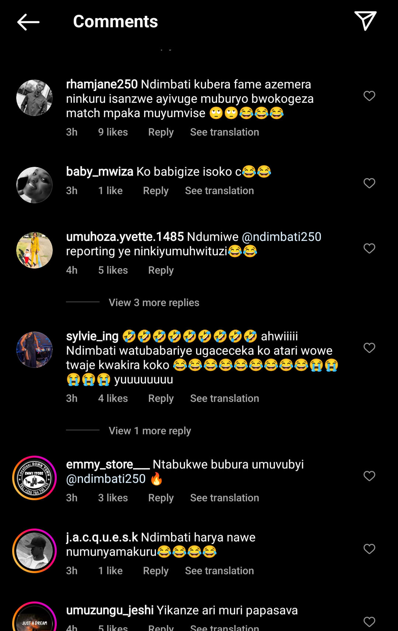Viewport: 398px width, 631px height.
Task: Reply to baby_mwiza's comment
Action: 156,191
